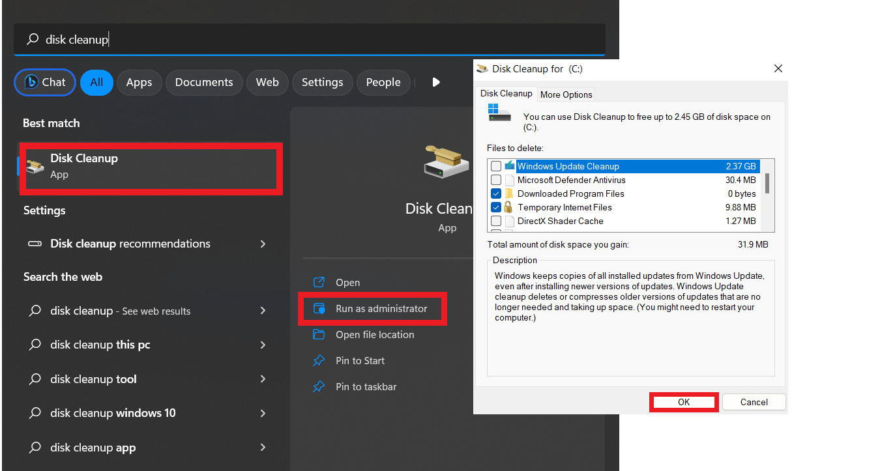Open the More Options tab

[x=566, y=94]
